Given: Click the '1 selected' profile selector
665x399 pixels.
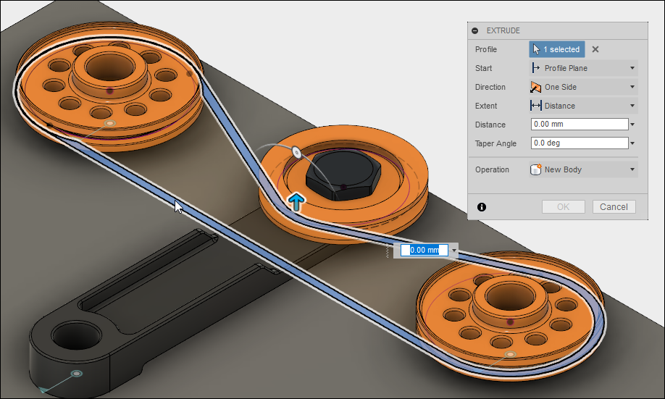Looking at the screenshot, I should pyautogui.click(x=557, y=49).
